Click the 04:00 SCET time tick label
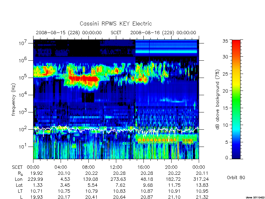Image resolution: width=265 pixels, height=199 pixels. coord(61,167)
